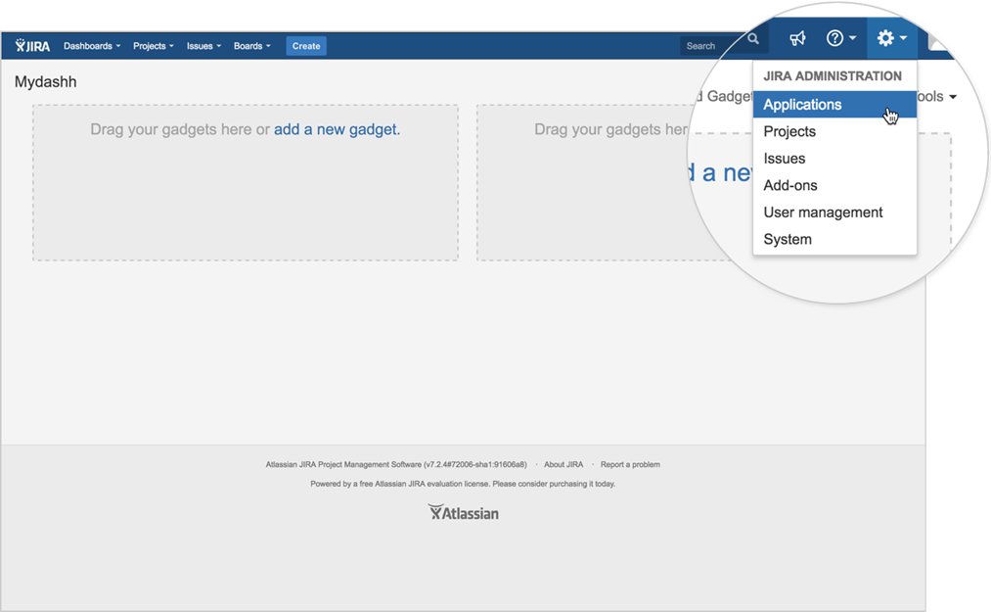991x612 pixels.
Task: Select Issues in the administration menu
Action: pos(785,159)
